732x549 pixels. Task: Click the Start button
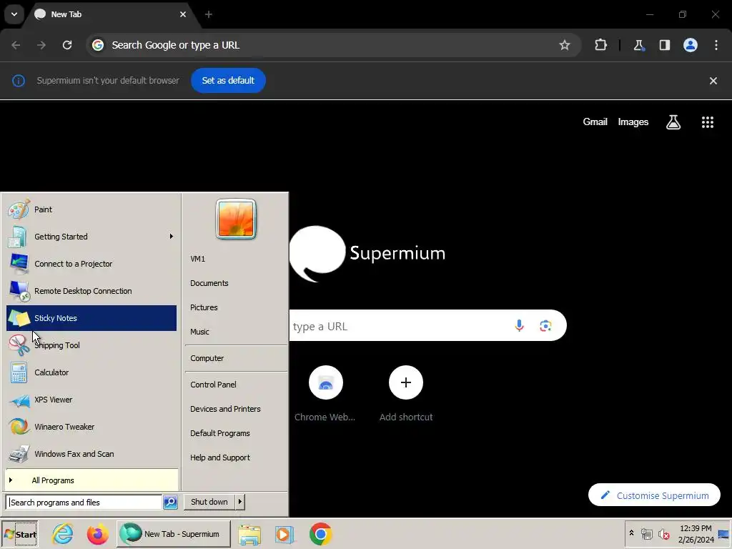(20, 534)
